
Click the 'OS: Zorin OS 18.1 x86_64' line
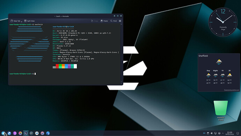(x=65, y=31)
